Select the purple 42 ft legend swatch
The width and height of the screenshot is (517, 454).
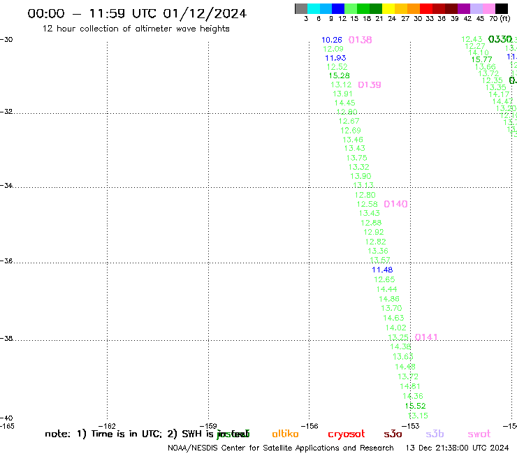pyautogui.click(x=464, y=8)
